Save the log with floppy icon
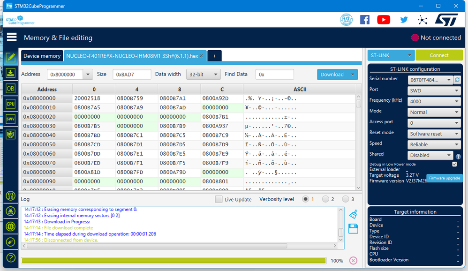Image resolution: width=468 pixels, height=271 pixels. point(353,229)
